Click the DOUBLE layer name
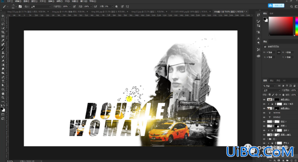Screen dimensions: 298x162 277,117
